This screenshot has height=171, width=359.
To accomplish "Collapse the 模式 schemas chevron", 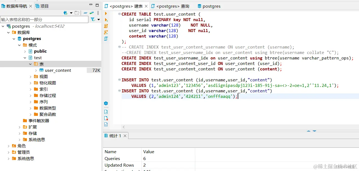I will 19,45.
